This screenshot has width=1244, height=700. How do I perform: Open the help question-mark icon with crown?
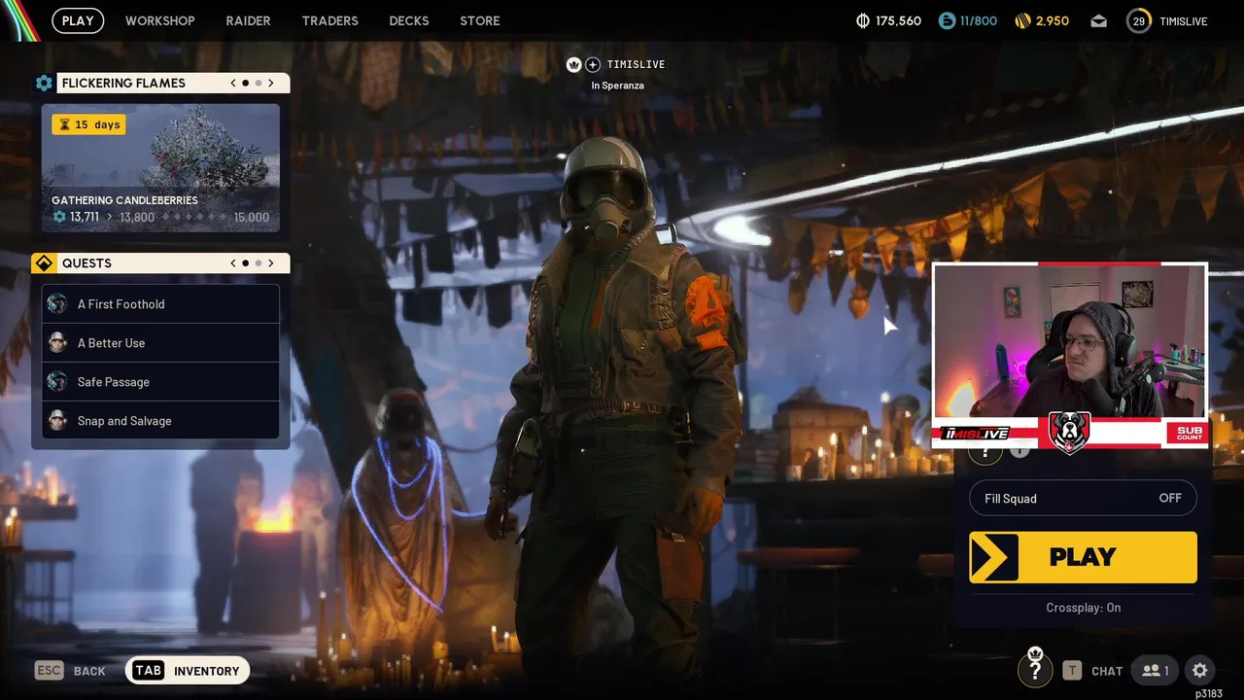[1035, 669]
